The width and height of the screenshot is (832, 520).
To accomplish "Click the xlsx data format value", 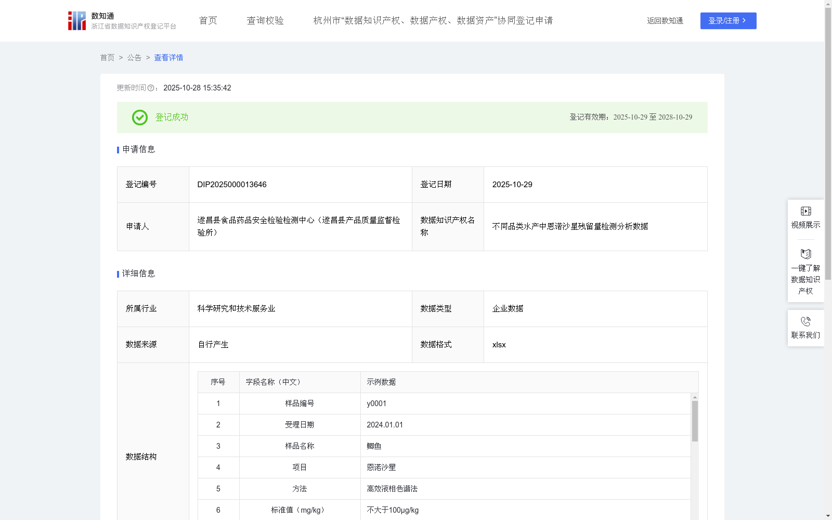I will [x=499, y=344].
